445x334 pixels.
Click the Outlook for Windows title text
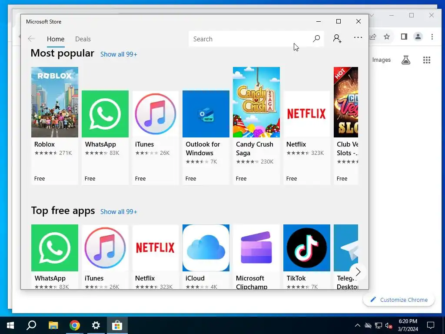click(203, 149)
